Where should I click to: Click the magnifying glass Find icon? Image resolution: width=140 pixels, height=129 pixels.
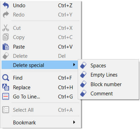(x=6, y=78)
